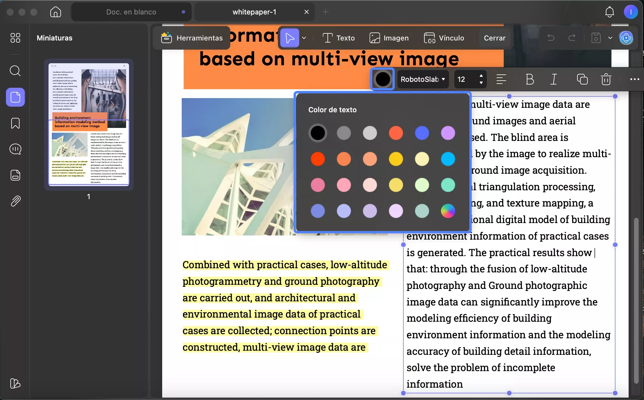Delete the selected text box
644x400 pixels.
click(x=606, y=79)
